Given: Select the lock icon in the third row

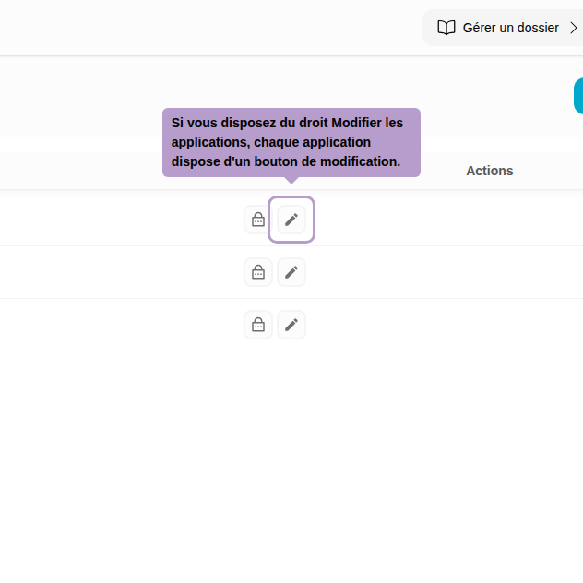Looking at the screenshot, I should [x=258, y=325].
